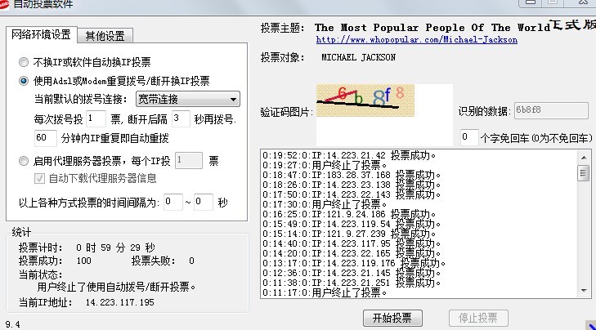Click the 投票计时 elapsed time value
This screenshot has height=330, width=596.
coord(115,248)
